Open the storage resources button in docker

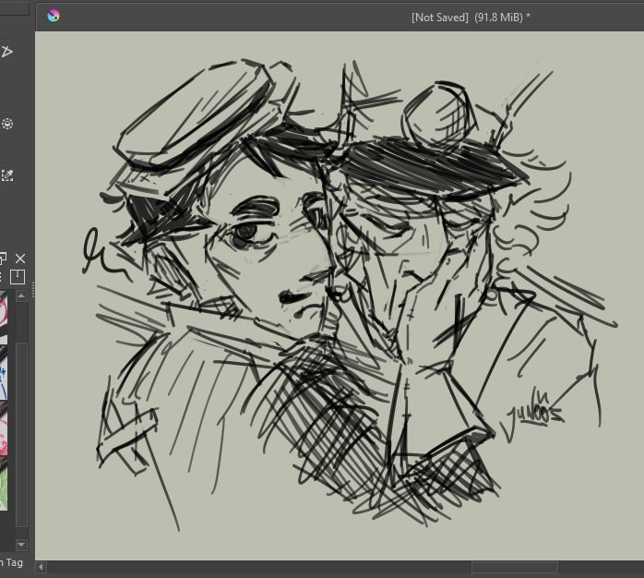(18, 277)
